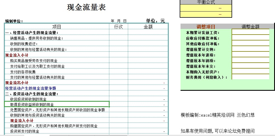The width and height of the screenshot is (275, 136).
Task: Click the 本期购入无形资产 amount field
Action: 250,71
